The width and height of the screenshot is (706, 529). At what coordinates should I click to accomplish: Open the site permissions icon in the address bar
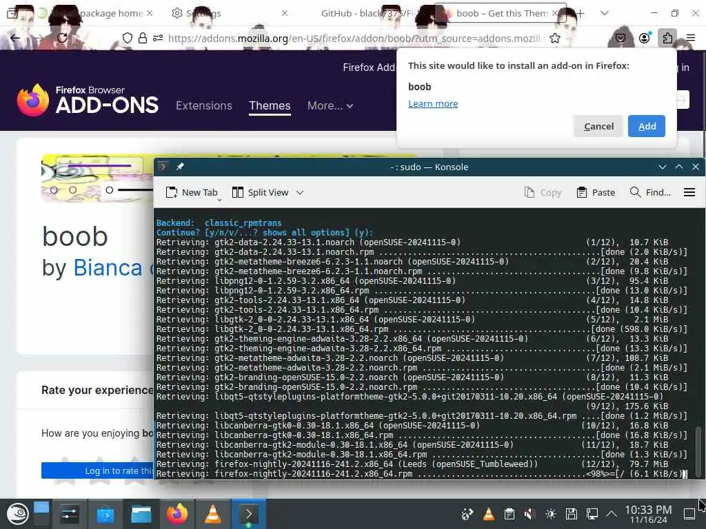pyautogui.click(x=158, y=39)
